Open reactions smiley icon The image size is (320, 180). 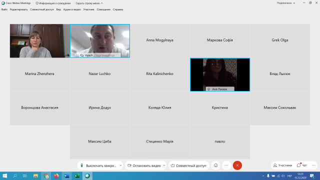(x=215, y=165)
